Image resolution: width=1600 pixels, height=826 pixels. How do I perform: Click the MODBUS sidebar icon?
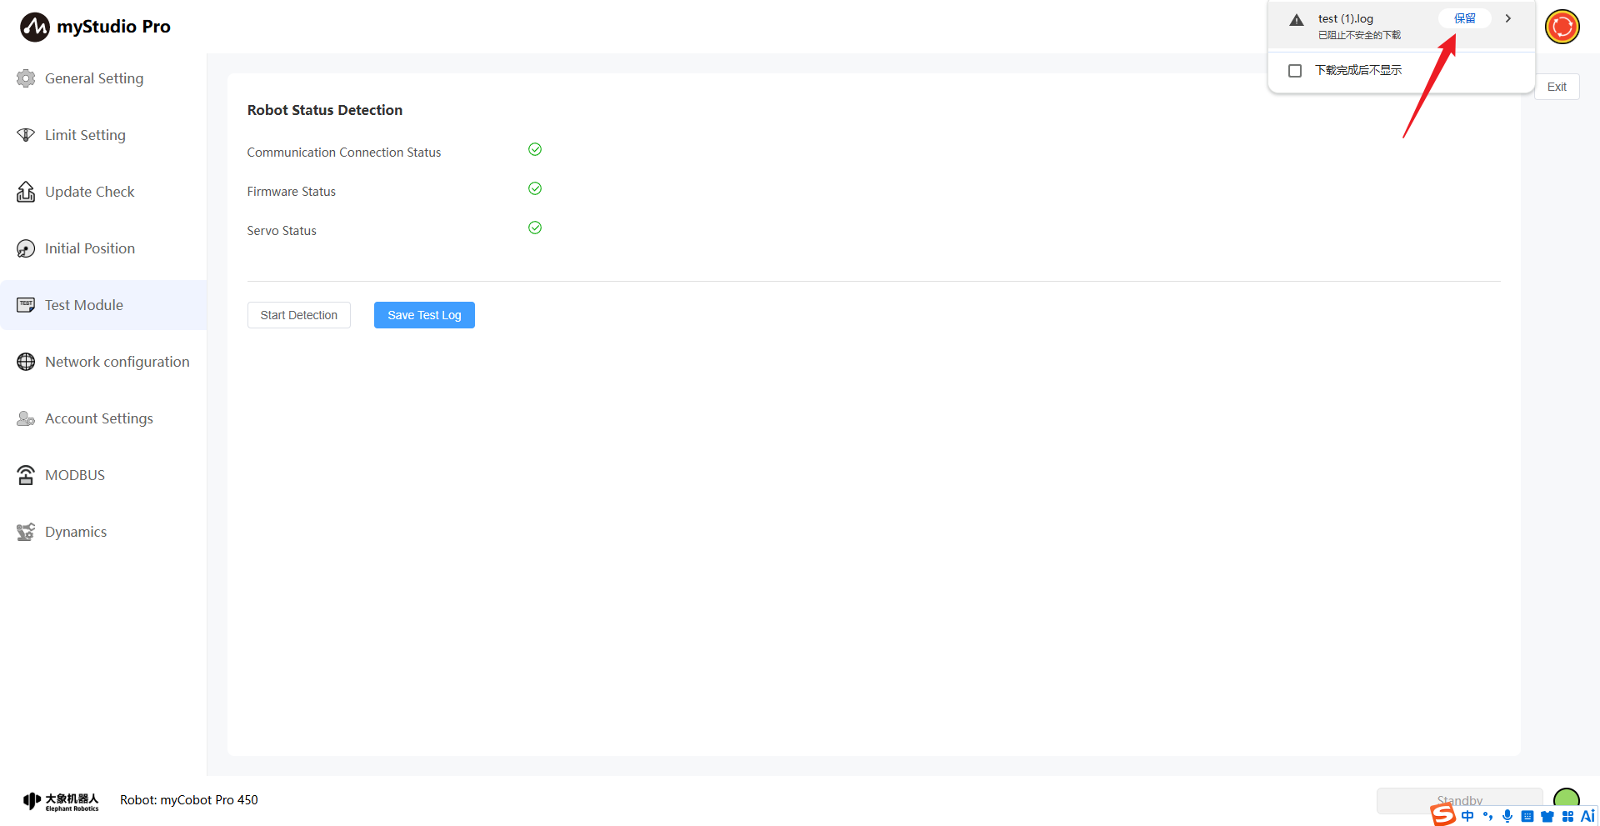pyautogui.click(x=26, y=475)
